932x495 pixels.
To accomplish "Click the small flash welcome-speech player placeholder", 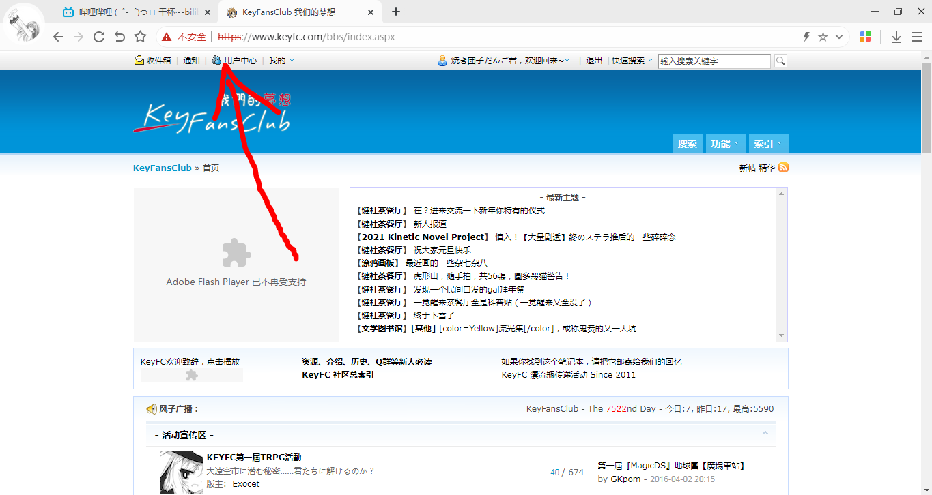I will pos(192,375).
